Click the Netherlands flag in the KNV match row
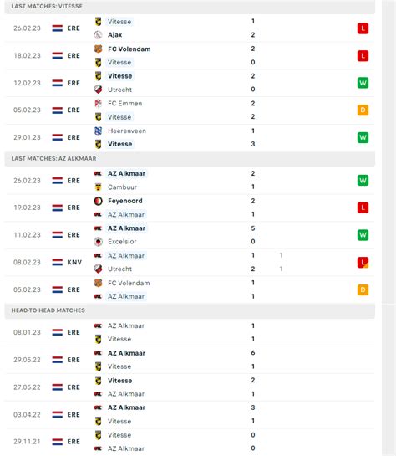 pyautogui.click(x=57, y=263)
